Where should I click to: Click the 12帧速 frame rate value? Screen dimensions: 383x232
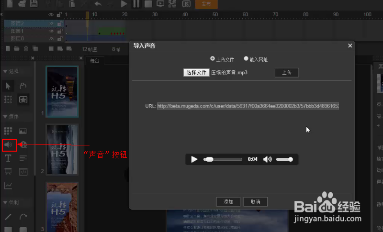pyautogui.click(x=89, y=49)
